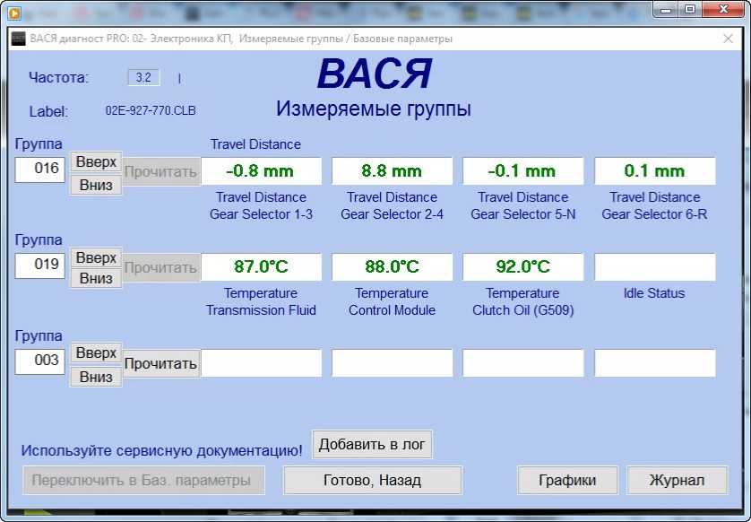751x522 pixels.
Task: Open Графики button
Action: pyautogui.click(x=567, y=481)
